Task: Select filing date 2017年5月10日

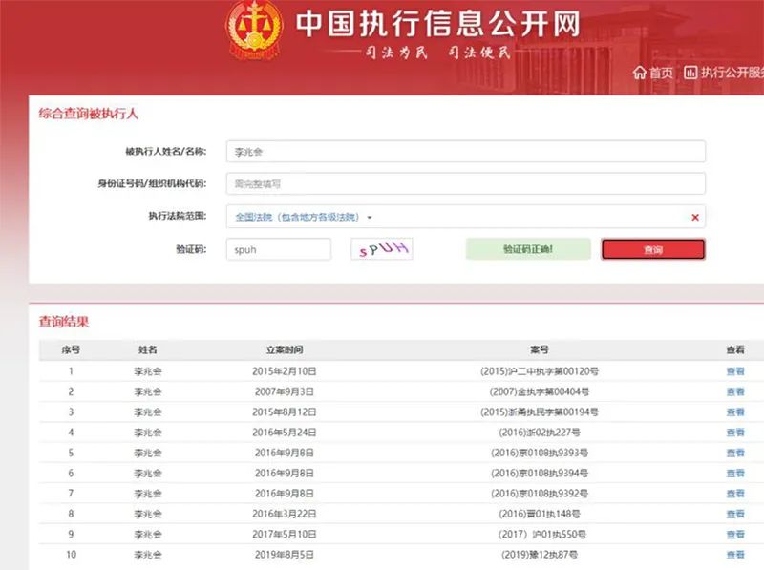Action: [x=285, y=535]
